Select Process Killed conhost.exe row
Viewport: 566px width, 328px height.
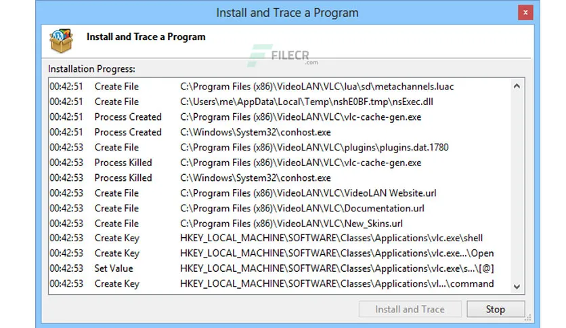[x=280, y=178]
